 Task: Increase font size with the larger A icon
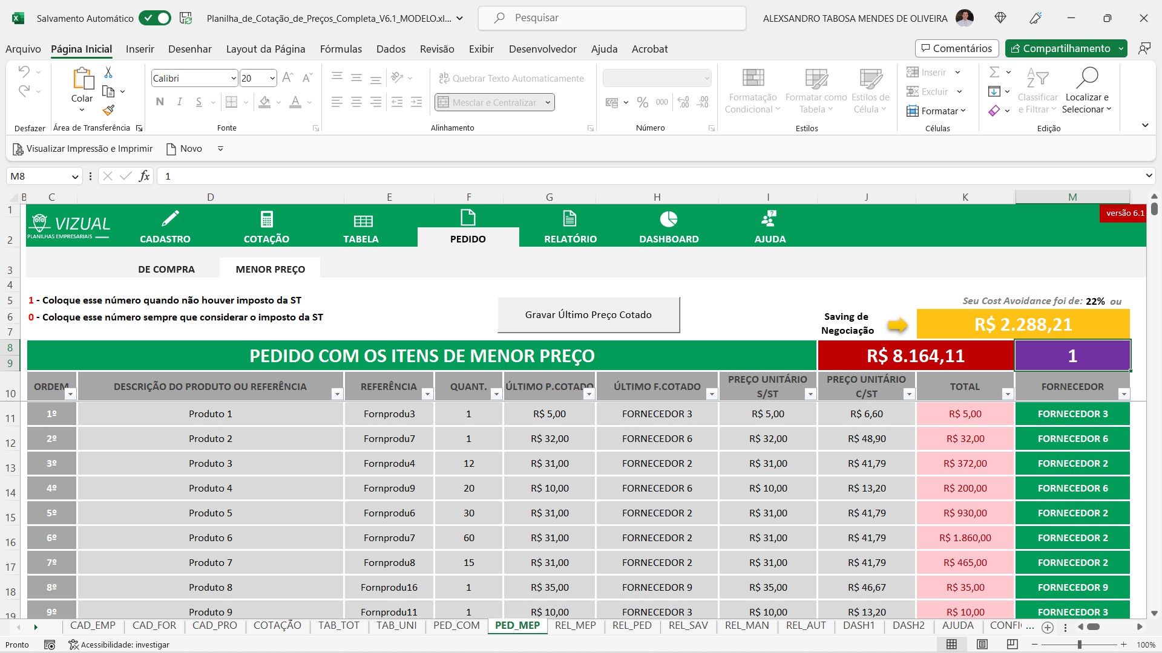[x=287, y=78]
